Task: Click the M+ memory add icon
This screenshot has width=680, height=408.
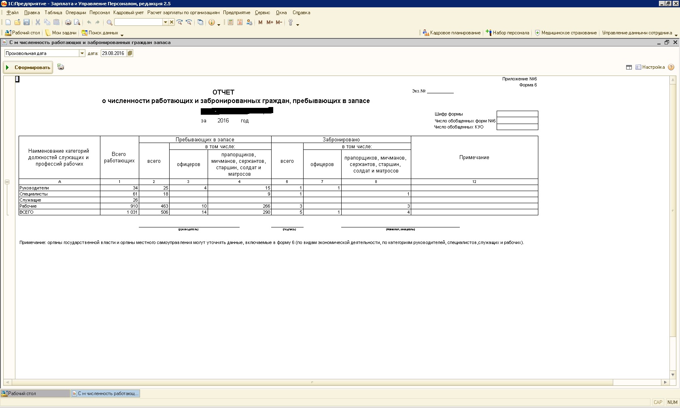Action: [x=270, y=23]
